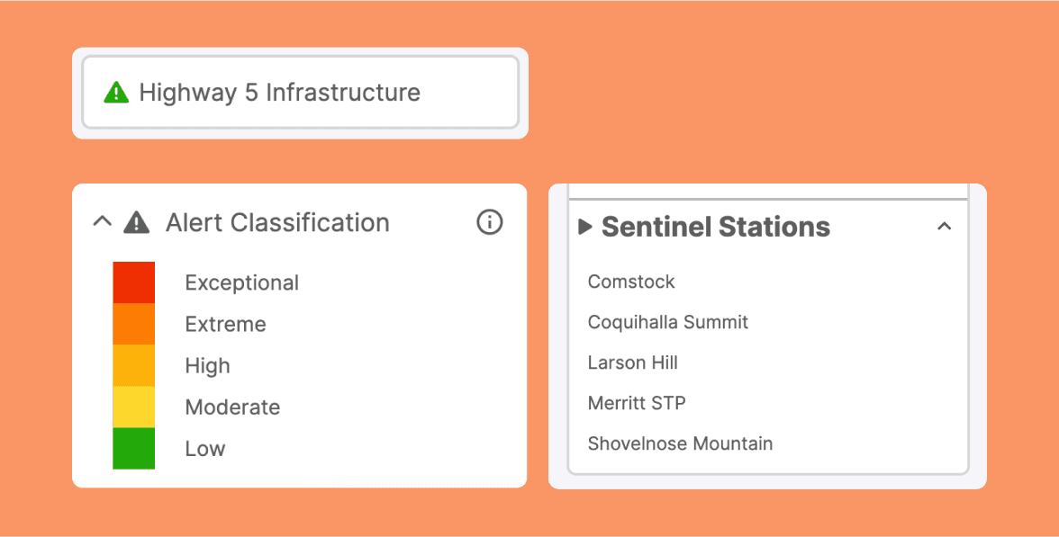Image resolution: width=1059 pixels, height=537 pixels.
Task: Click the yellow Moderate color swatch
Action: (133, 407)
